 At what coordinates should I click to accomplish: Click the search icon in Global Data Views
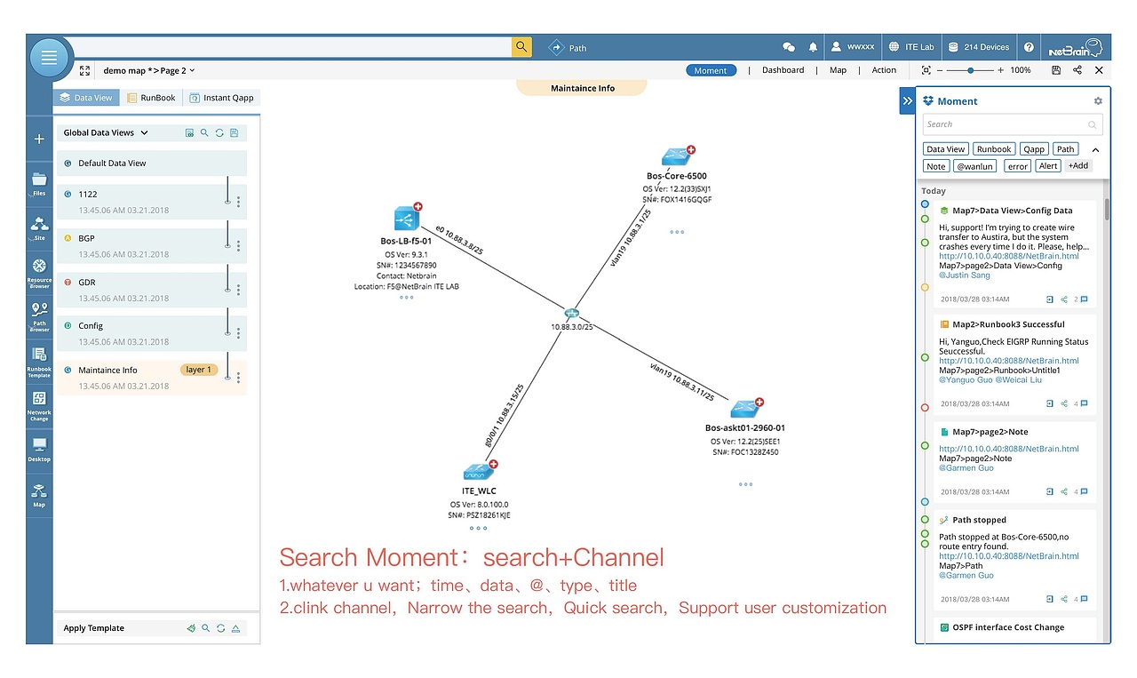[204, 133]
